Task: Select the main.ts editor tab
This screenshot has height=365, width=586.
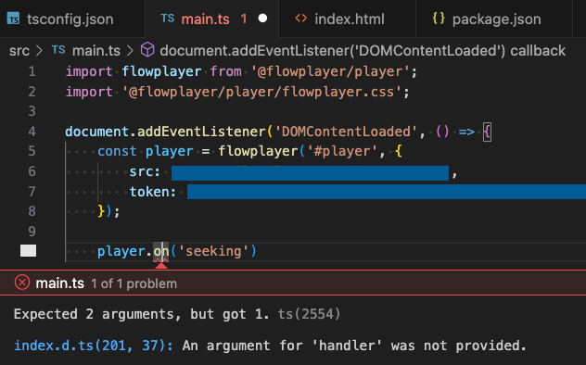Action: (212, 19)
